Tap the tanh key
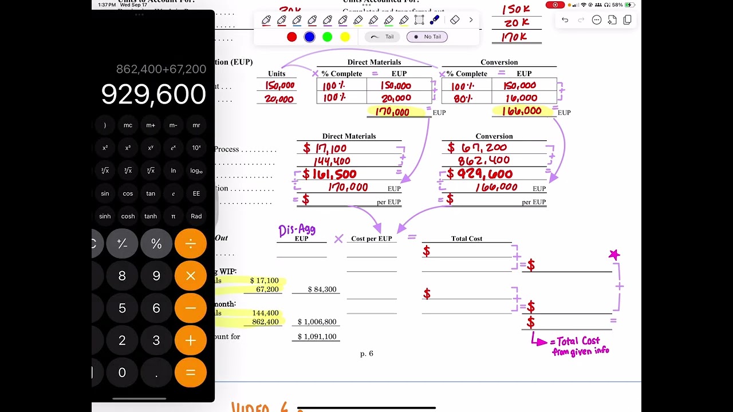 (151, 216)
